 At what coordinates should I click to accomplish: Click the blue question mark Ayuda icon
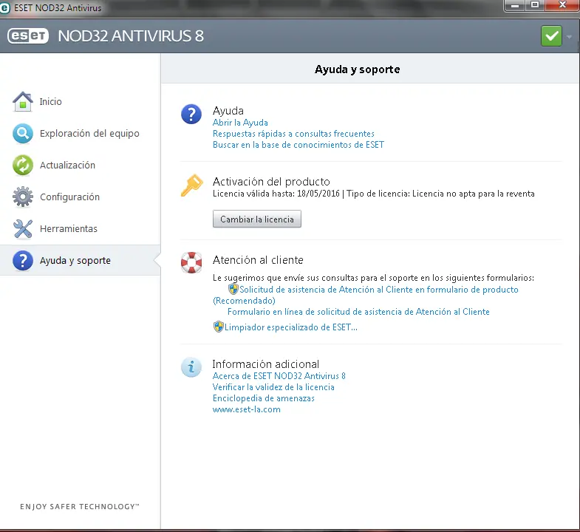tap(191, 115)
